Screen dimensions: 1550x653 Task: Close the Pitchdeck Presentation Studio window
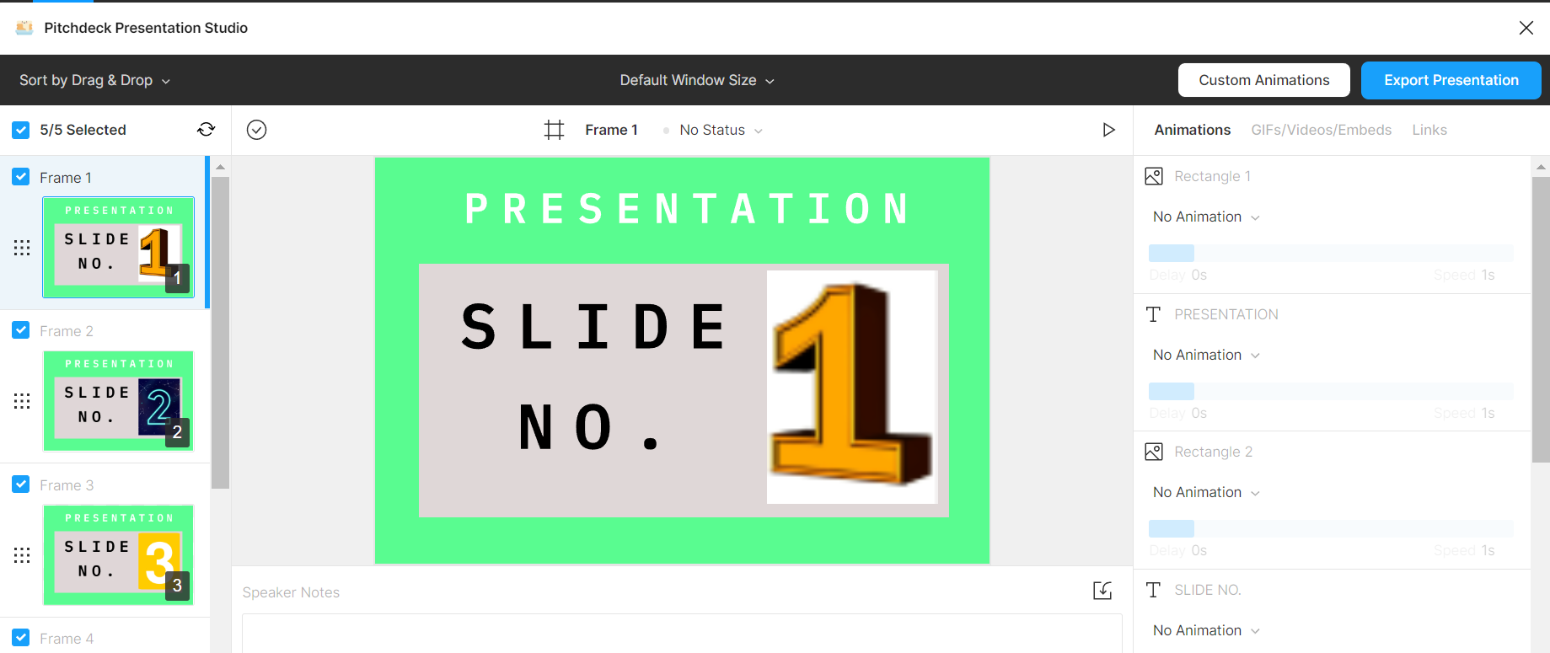click(x=1526, y=28)
